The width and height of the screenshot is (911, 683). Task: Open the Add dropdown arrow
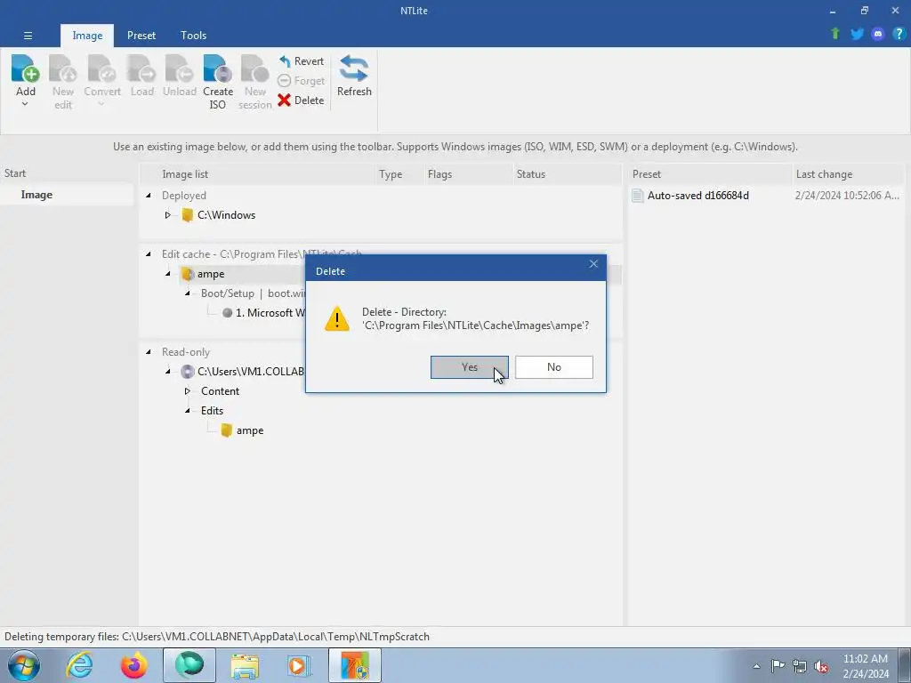(x=25, y=105)
